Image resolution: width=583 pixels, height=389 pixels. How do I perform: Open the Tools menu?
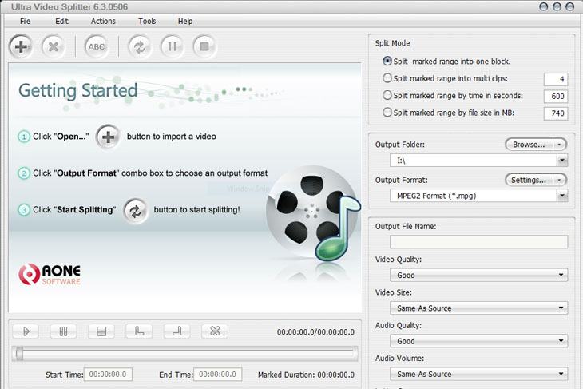coord(147,22)
